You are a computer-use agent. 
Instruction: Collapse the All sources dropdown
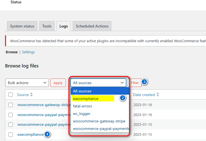[x=98, y=83]
